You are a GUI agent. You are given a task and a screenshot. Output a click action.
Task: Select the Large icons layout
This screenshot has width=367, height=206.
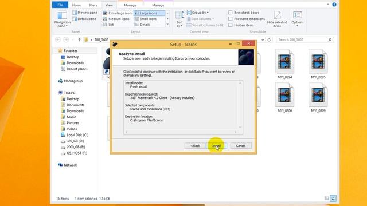[x=149, y=13]
